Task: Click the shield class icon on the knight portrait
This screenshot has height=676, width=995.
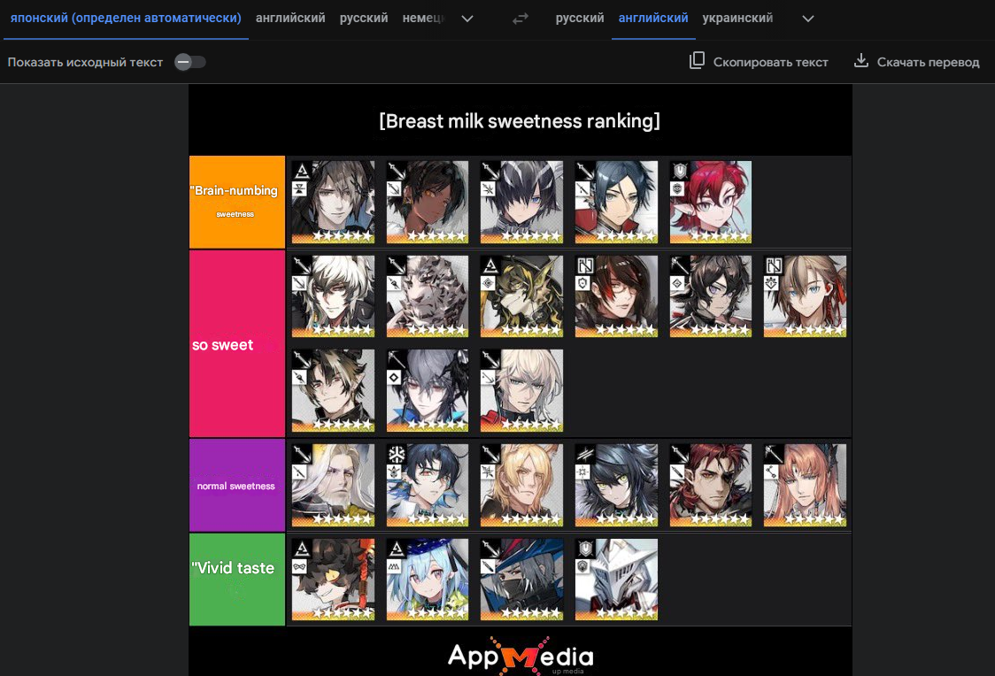Action: [585, 549]
